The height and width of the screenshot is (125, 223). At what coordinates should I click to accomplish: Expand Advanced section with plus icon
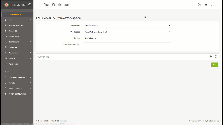point(211,57)
